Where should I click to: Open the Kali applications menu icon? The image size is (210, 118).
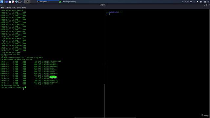point(2,2)
